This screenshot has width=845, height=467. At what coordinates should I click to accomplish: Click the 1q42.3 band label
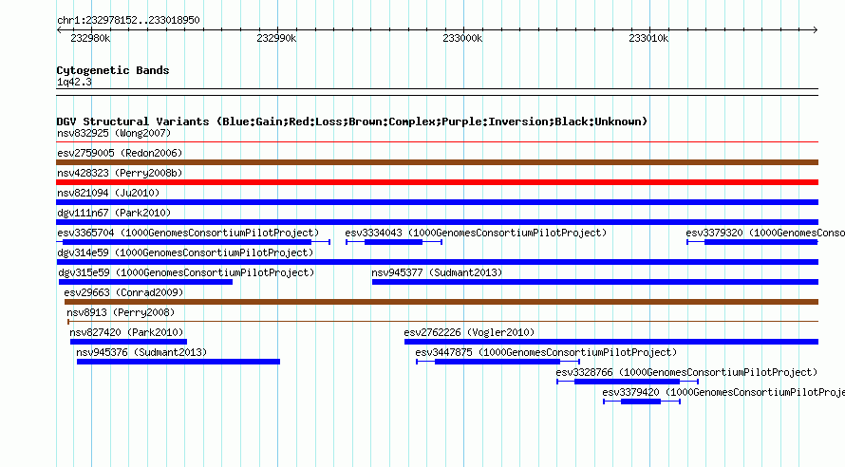74,82
